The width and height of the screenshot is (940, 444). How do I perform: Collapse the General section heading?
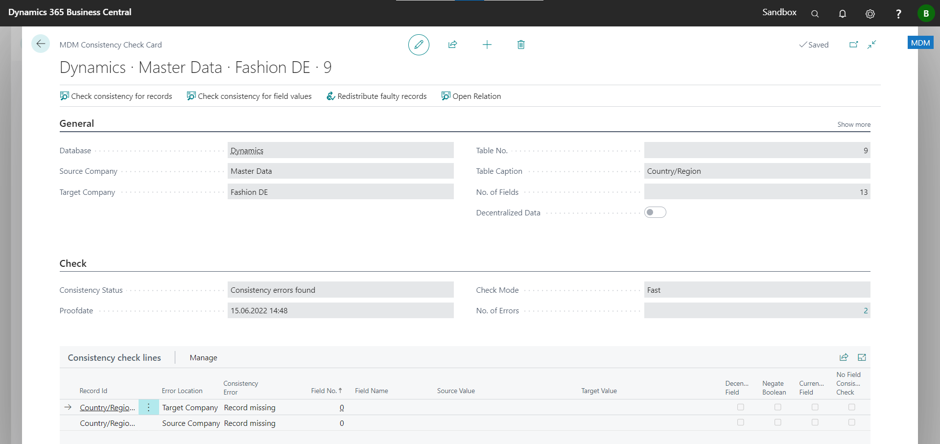coord(77,123)
